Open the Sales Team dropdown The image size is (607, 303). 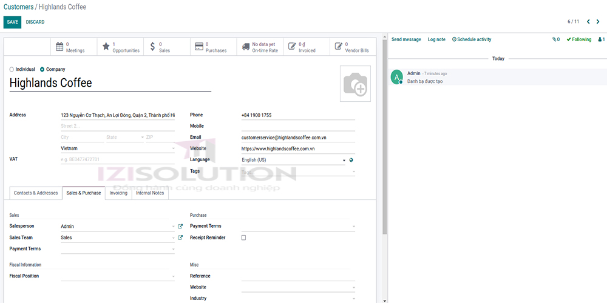(118, 238)
